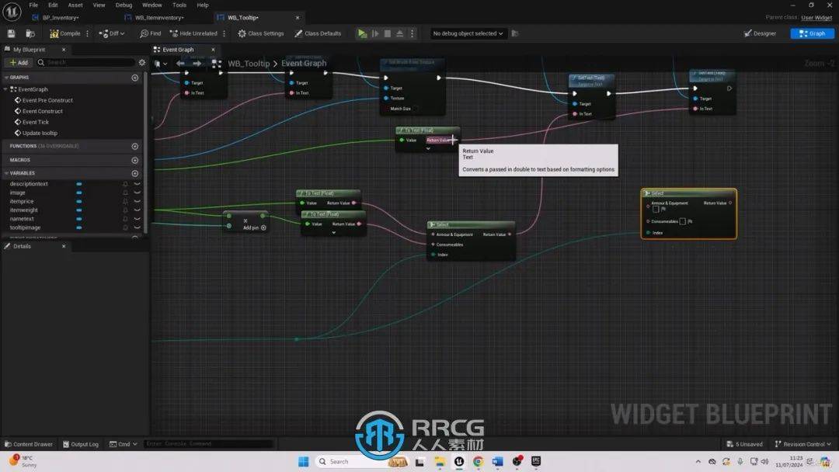Toggle Armour & Equipment checkbox on selected Select node
The width and height of the screenshot is (839, 472).
point(656,209)
